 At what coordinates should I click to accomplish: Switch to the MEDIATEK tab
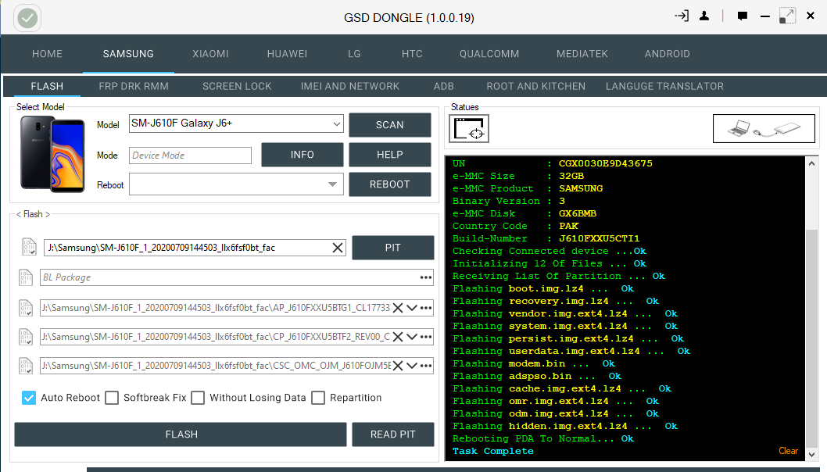(x=582, y=54)
